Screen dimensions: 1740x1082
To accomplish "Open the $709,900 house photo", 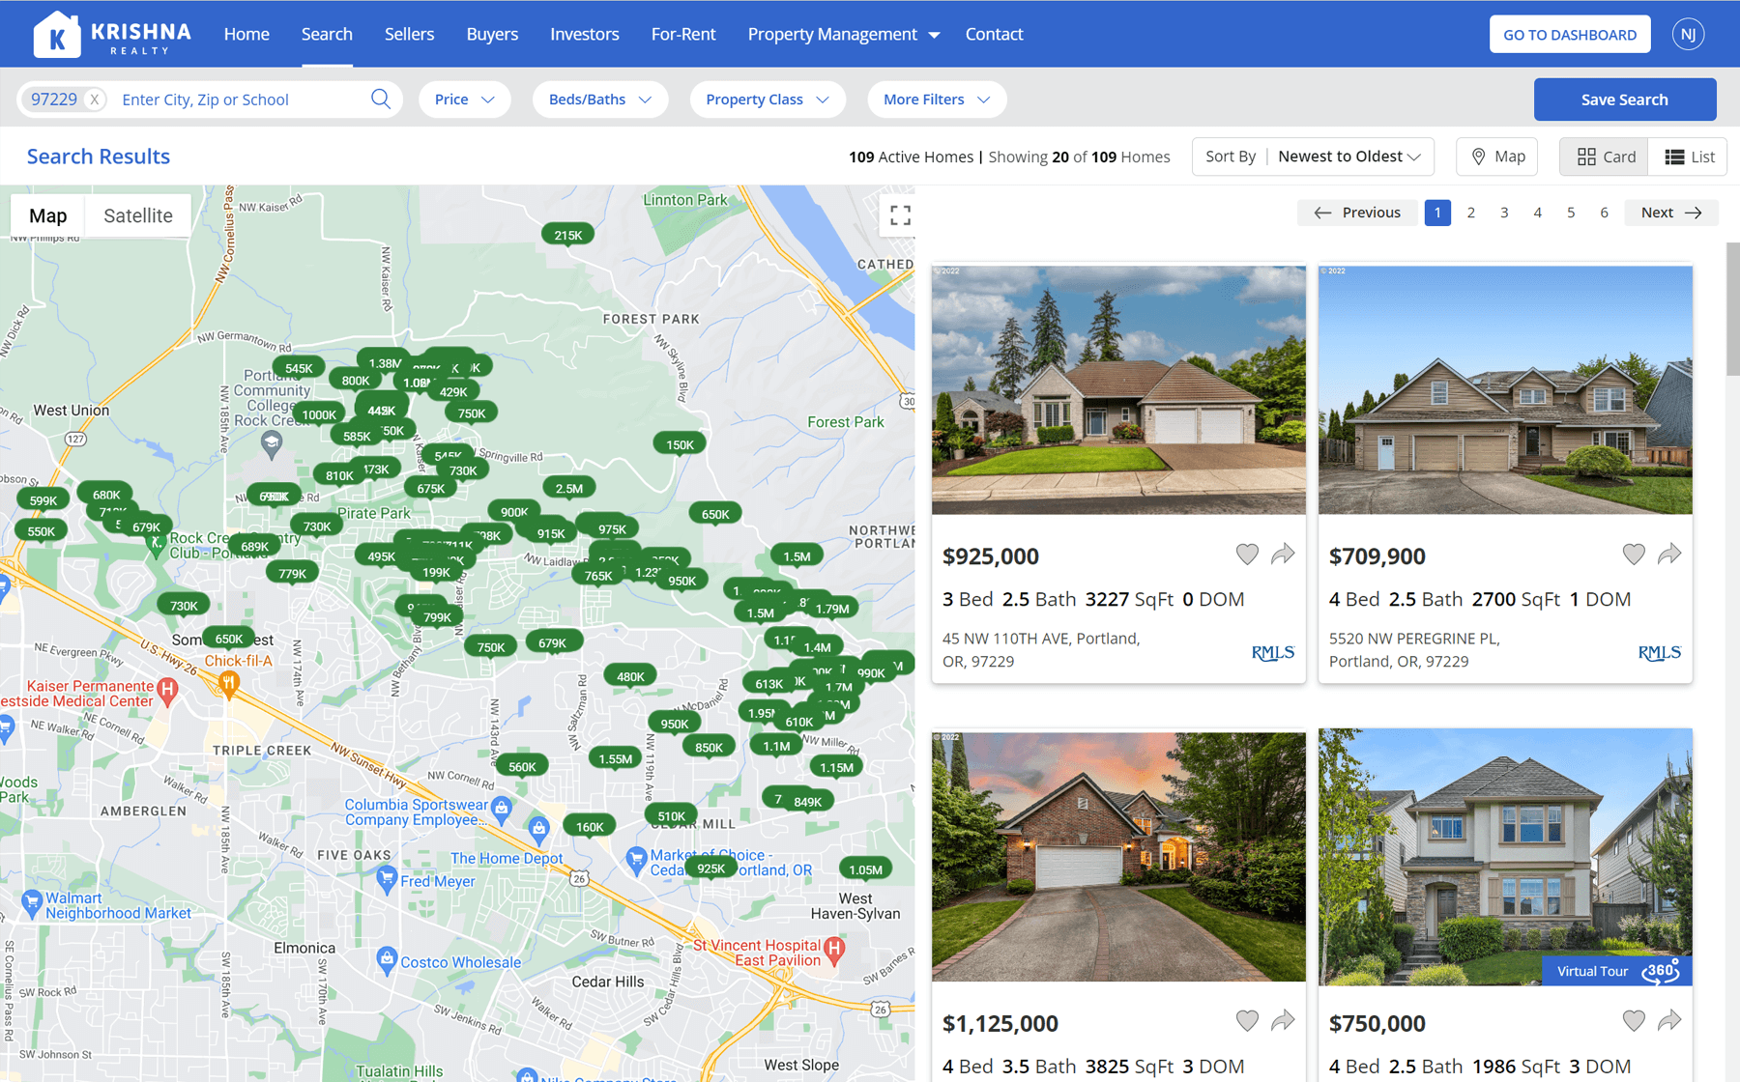I will pyautogui.click(x=1505, y=389).
